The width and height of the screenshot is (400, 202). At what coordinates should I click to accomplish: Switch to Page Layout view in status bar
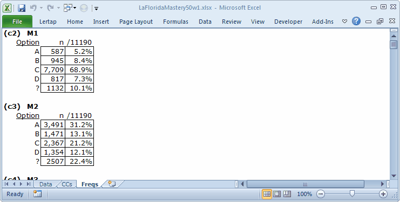click(x=277, y=194)
